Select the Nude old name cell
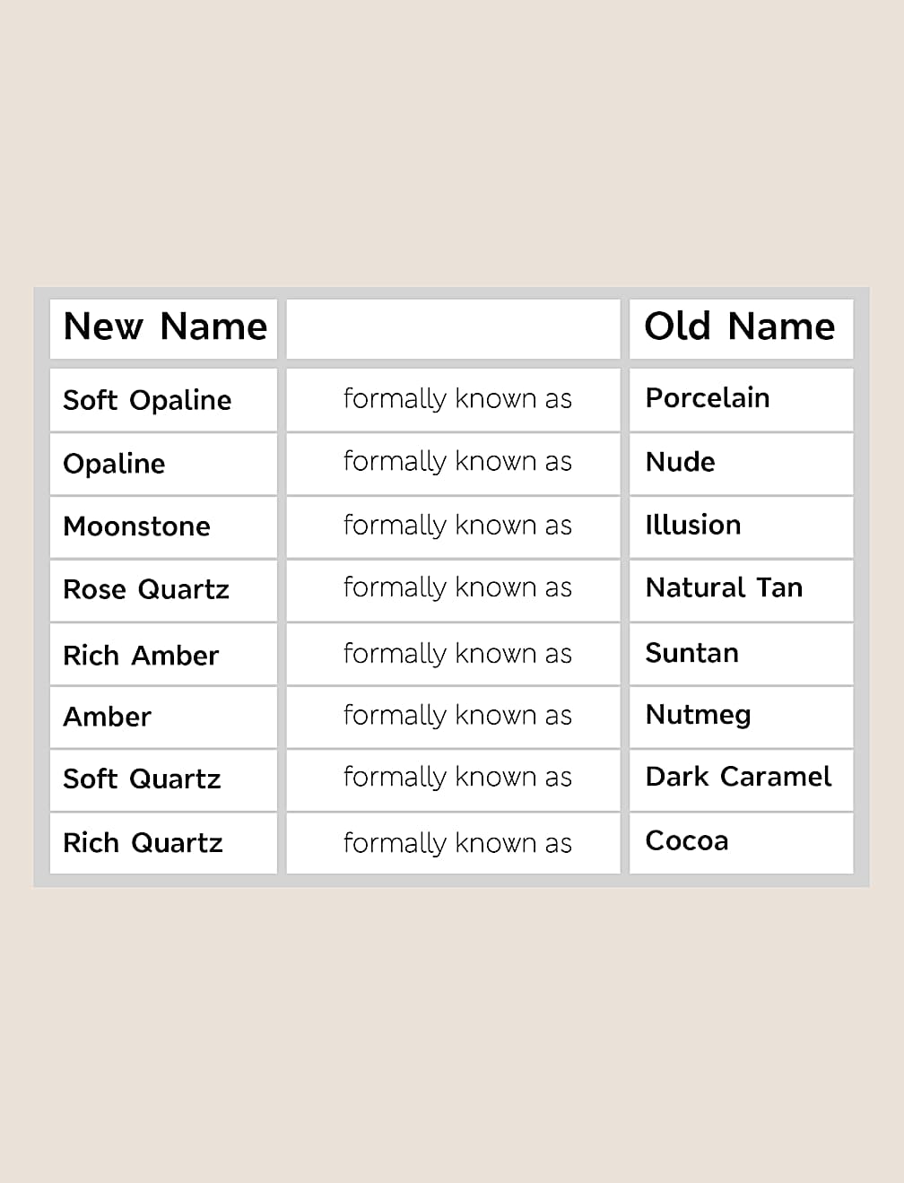This screenshot has width=904, height=1183. pos(681,462)
